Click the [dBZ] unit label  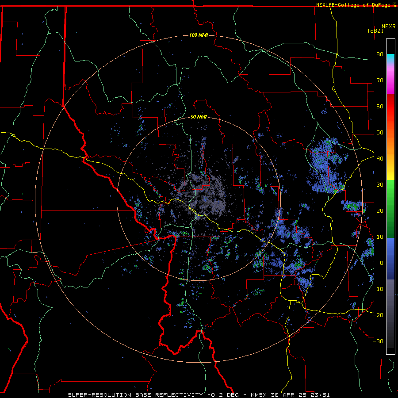tap(375, 31)
